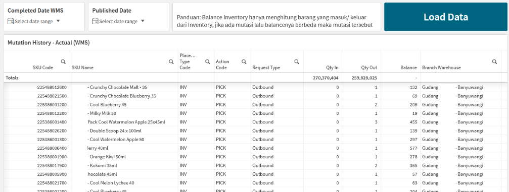Select SKU code 225488021500
Viewport: 509px width, 192px height.
pos(52,96)
